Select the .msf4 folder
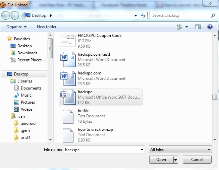The width and height of the screenshot is (219, 170). point(25,137)
